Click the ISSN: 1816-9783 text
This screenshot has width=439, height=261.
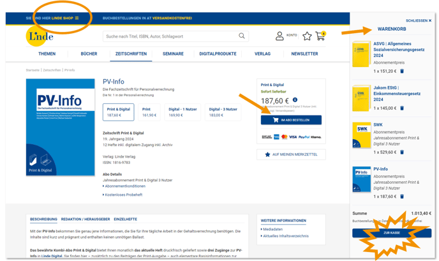(117, 163)
